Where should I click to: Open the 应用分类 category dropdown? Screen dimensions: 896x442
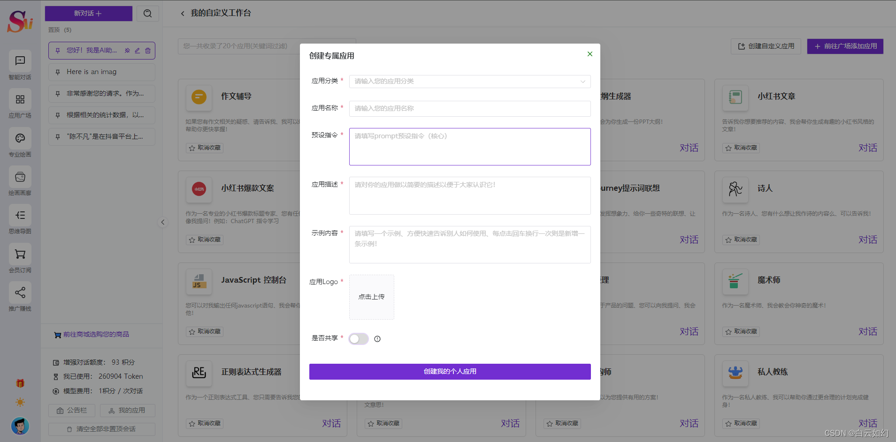coord(470,82)
